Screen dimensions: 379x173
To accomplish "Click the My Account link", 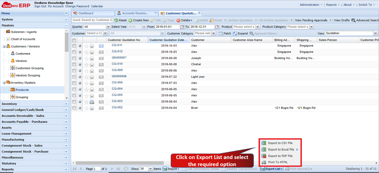I will [x=56, y=6].
